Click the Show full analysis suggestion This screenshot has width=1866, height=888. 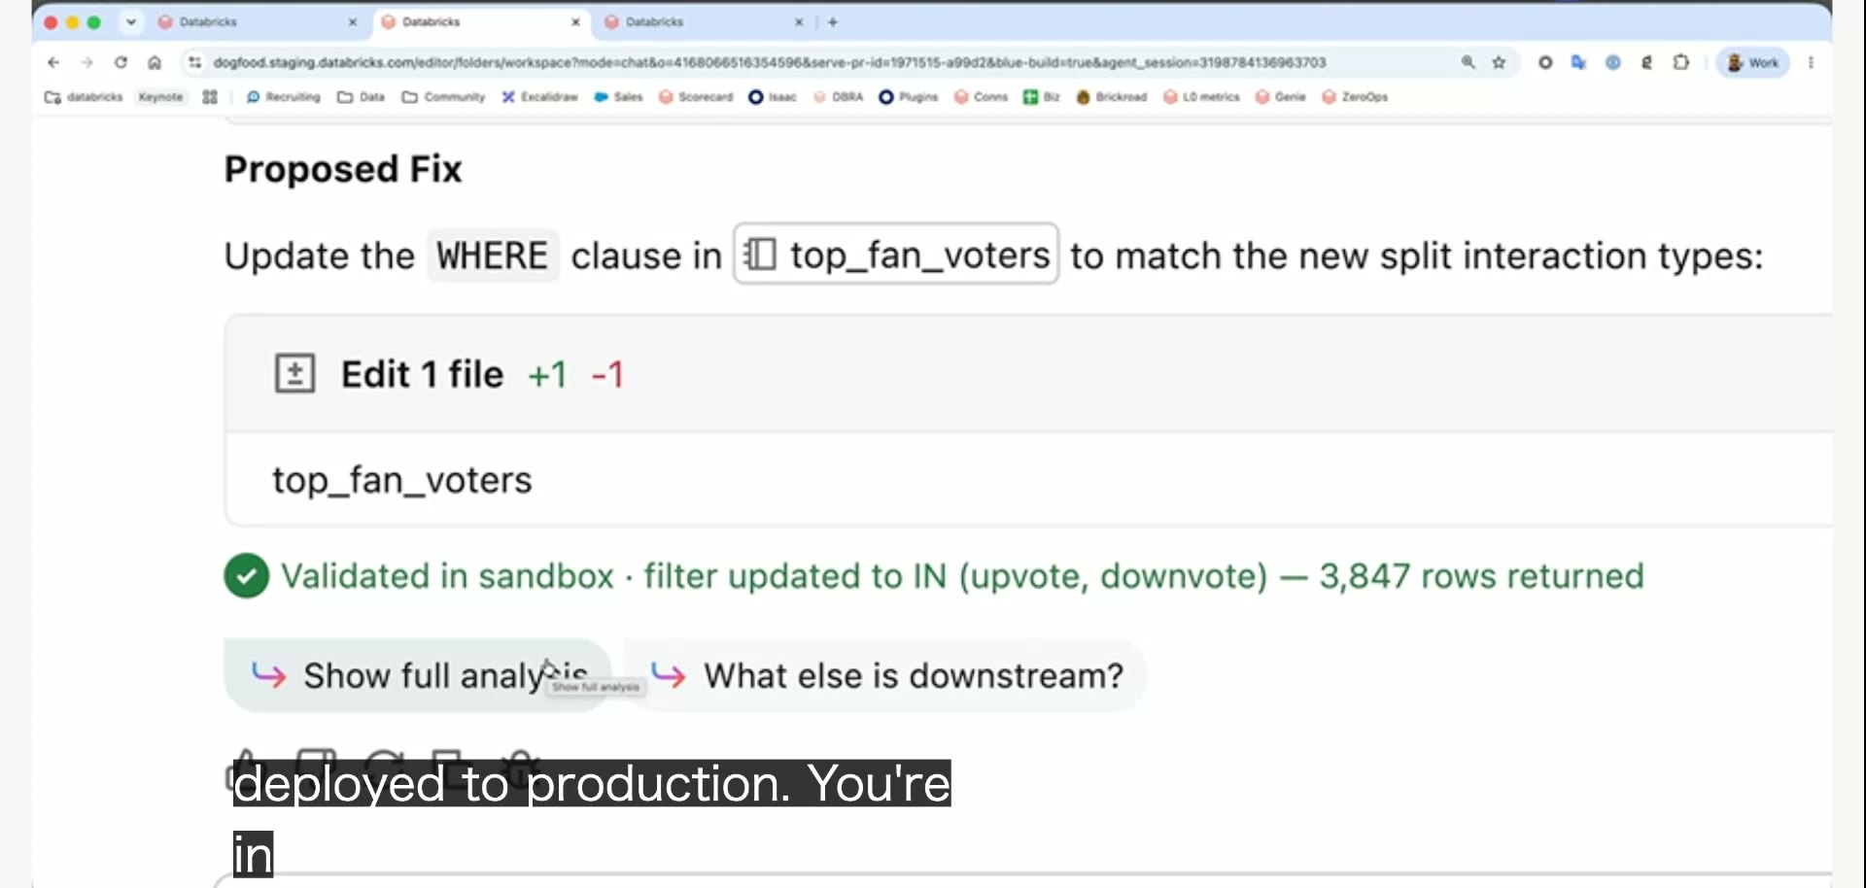(x=418, y=675)
